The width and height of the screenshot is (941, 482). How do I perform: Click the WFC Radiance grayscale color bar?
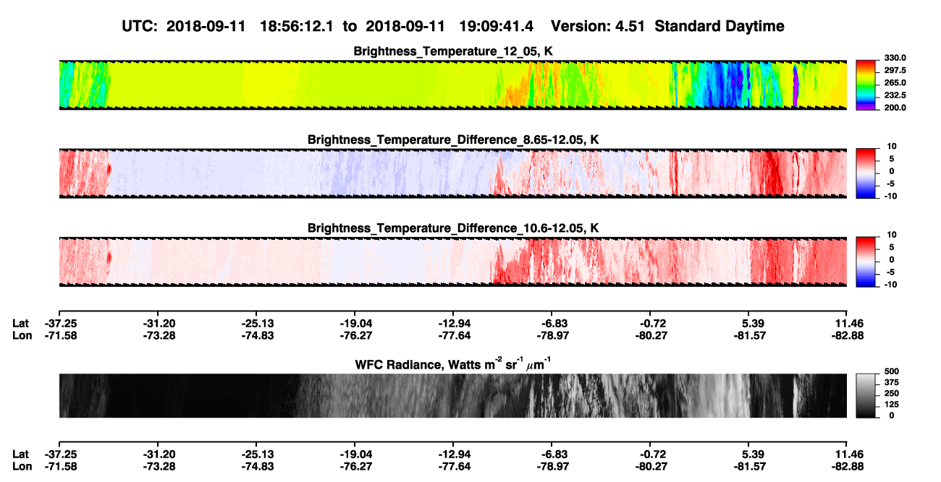point(866,395)
